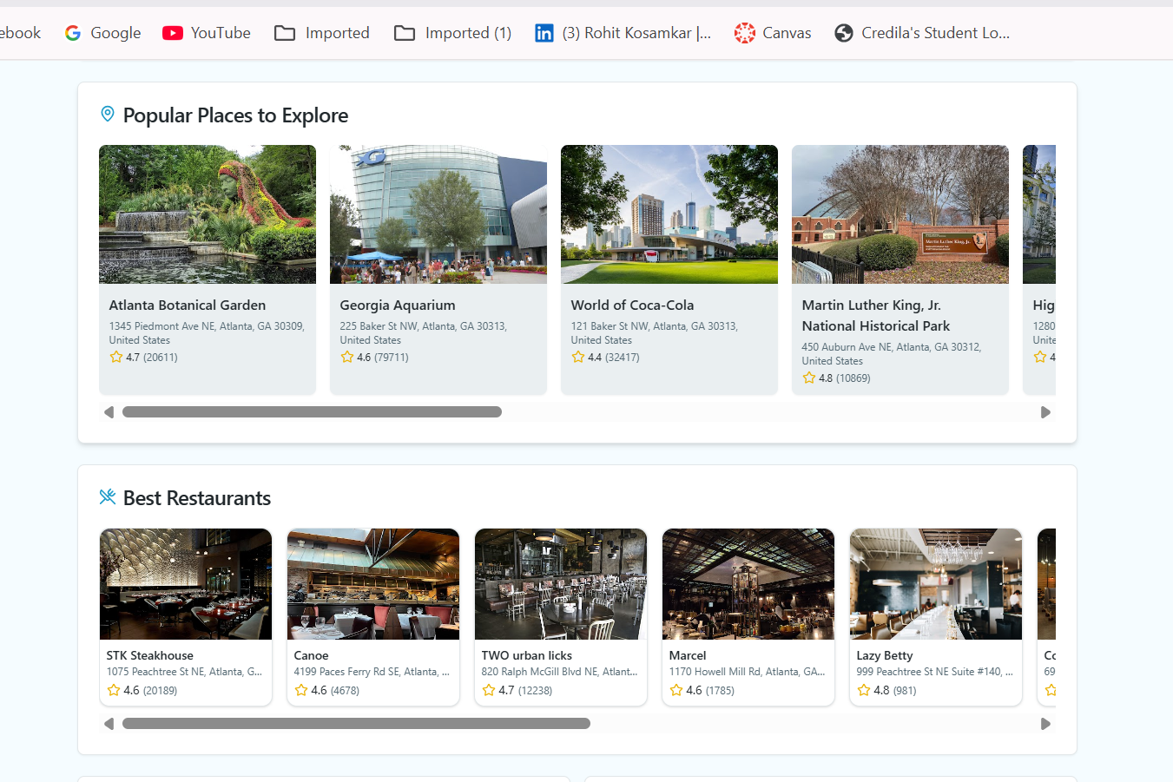The width and height of the screenshot is (1173, 782).
Task: Click the Best Restaurants heading
Action: pos(197,498)
